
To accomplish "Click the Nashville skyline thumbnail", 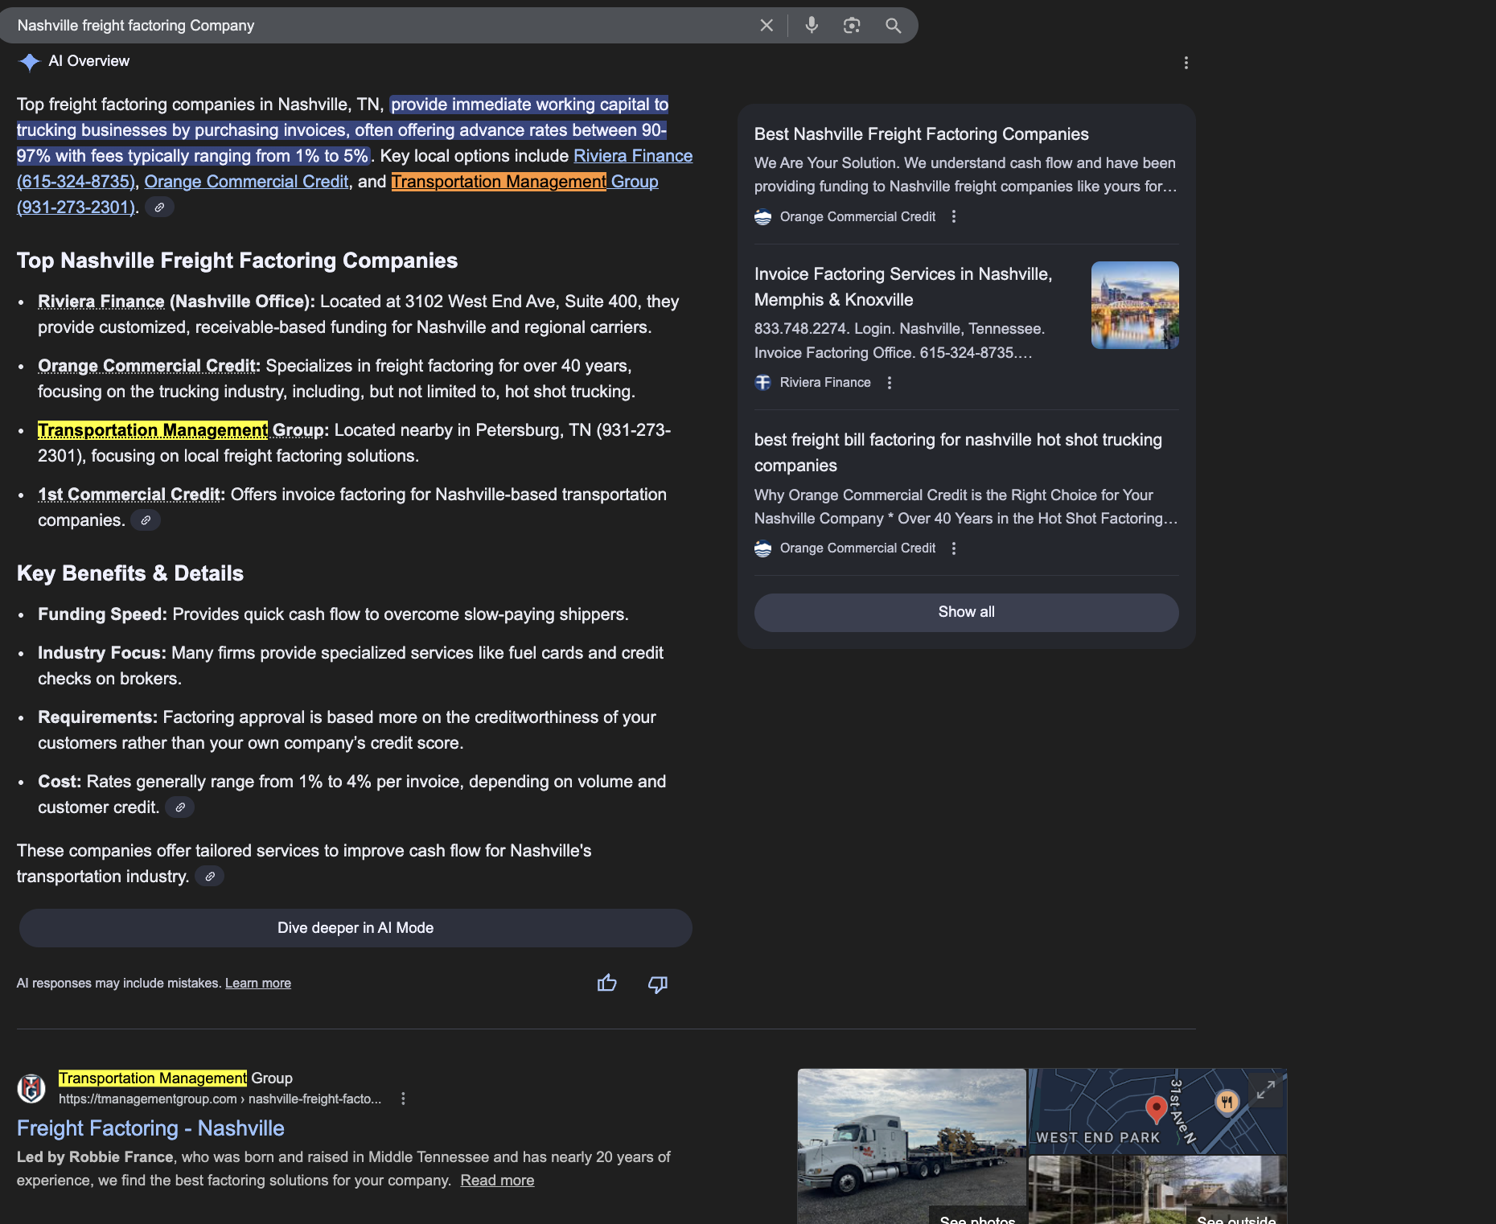I will [x=1134, y=305].
